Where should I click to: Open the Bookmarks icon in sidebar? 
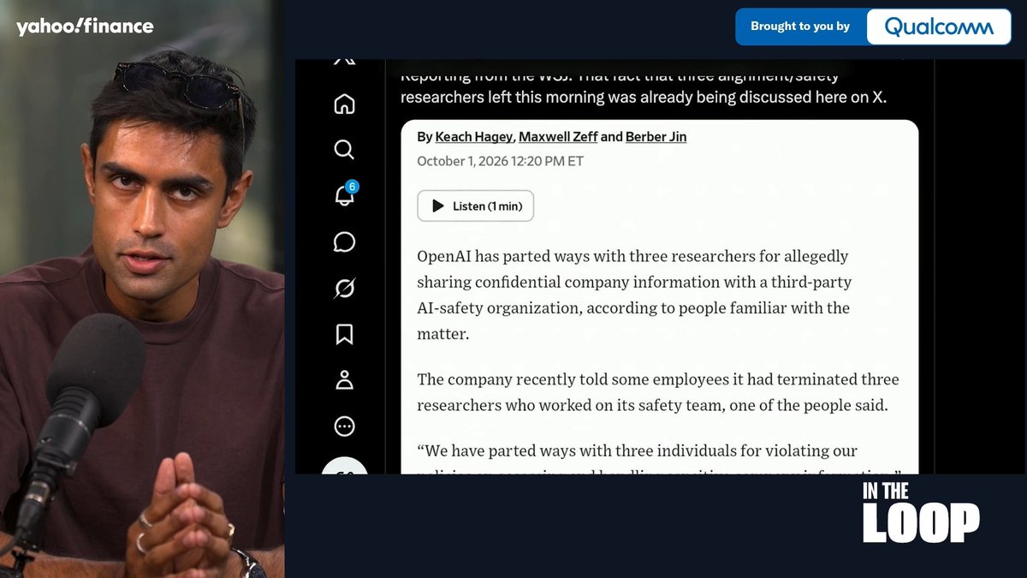(344, 334)
